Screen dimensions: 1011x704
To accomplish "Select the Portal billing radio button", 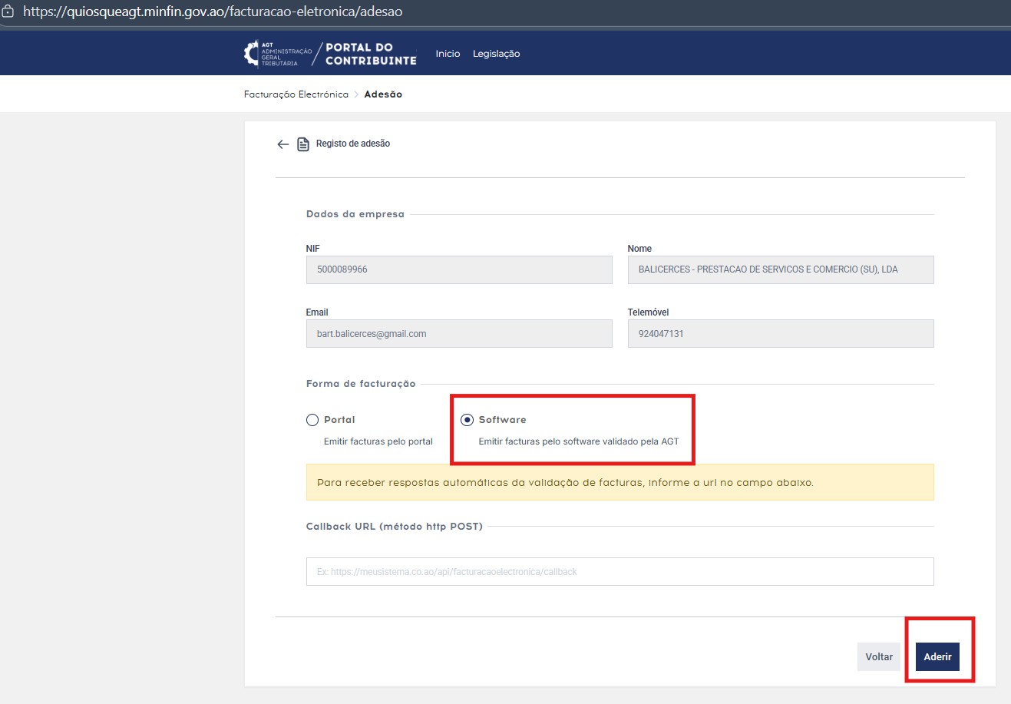I will tap(312, 420).
